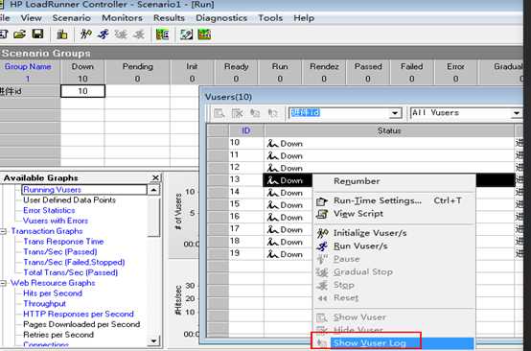
Task: Select Trans/Sec (Passed) graph
Action: point(60,252)
